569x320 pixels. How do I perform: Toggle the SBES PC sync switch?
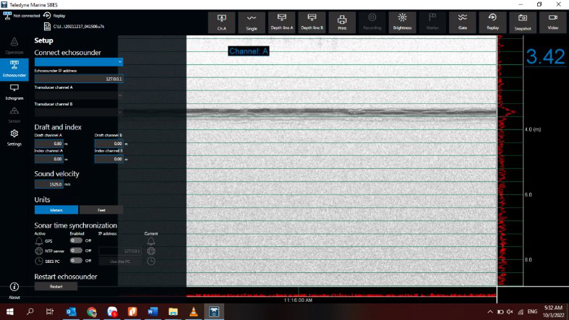click(x=76, y=261)
